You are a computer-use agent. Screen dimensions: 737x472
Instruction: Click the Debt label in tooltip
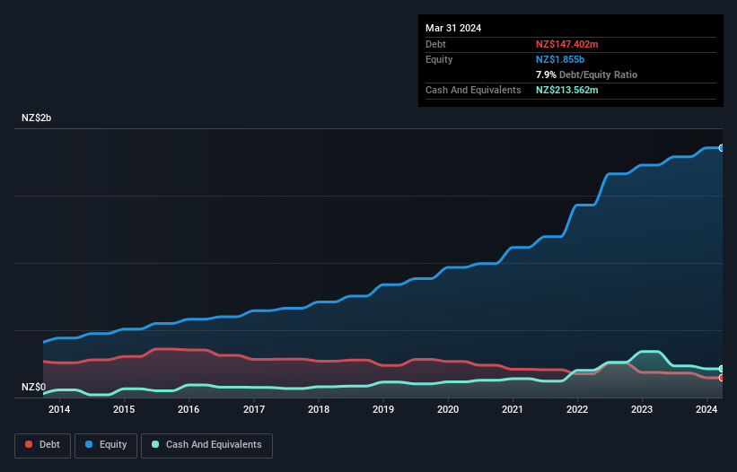coord(435,44)
